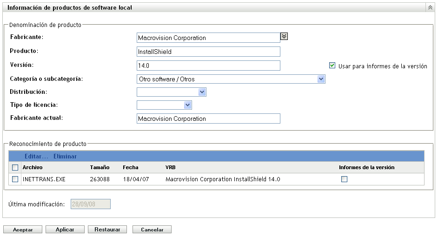Enable Informes de la versión for INETTRANS.EXE
The image size is (438, 237).
344,179
